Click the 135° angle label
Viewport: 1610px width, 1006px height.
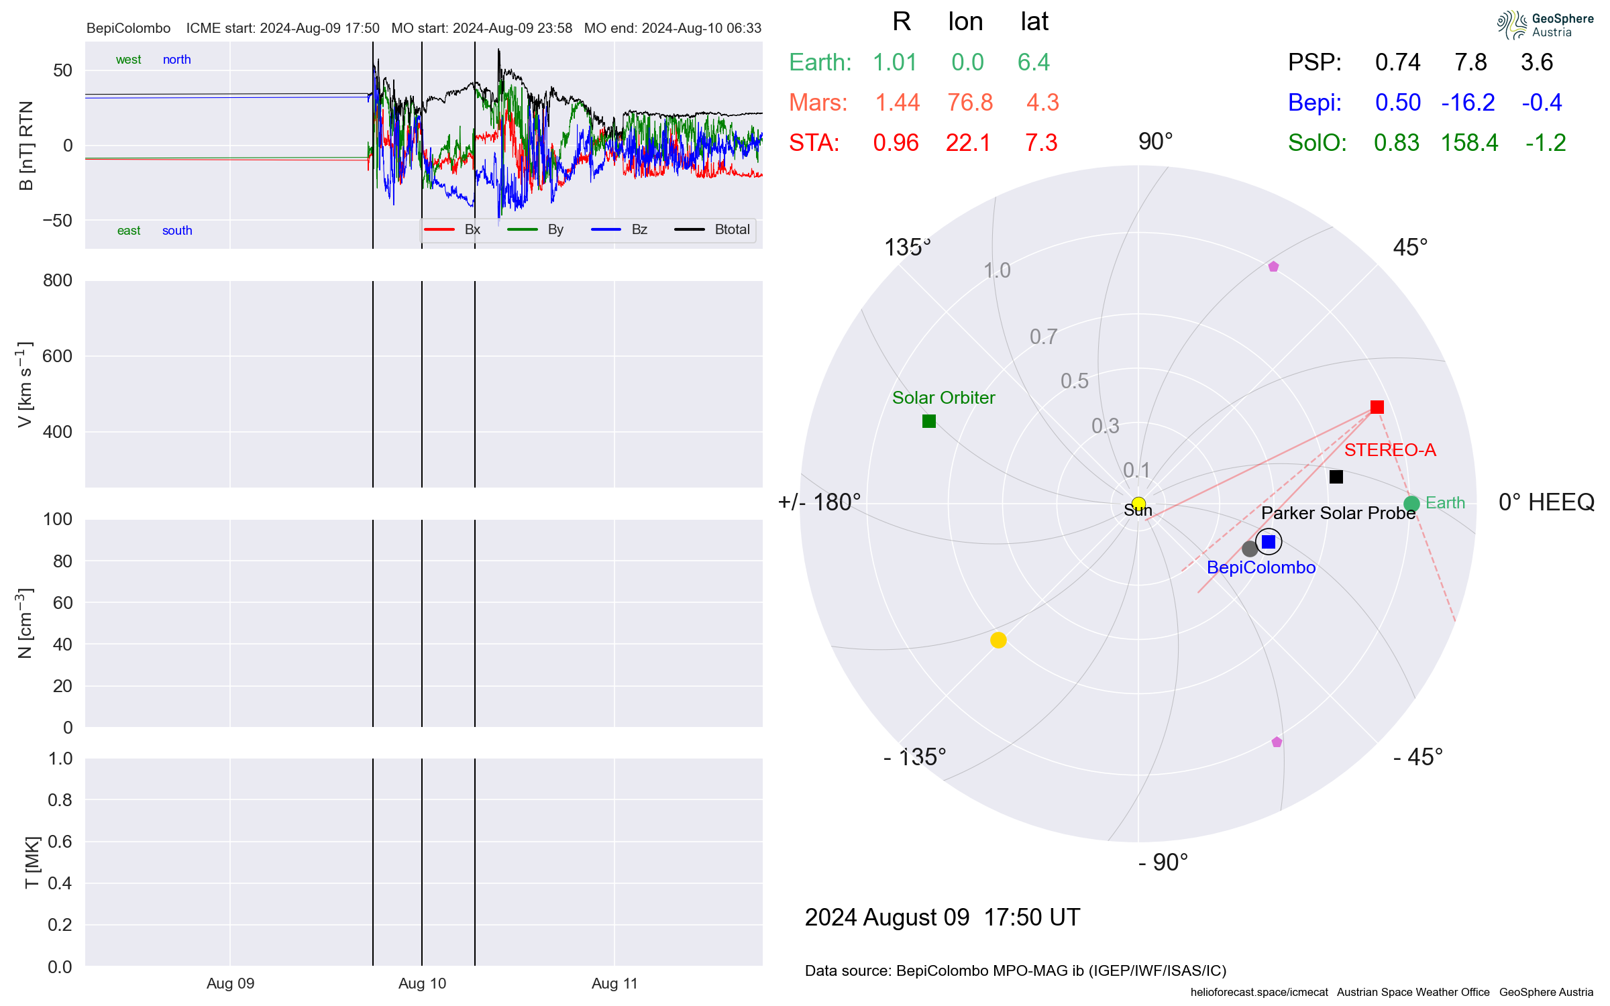click(x=908, y=247)
